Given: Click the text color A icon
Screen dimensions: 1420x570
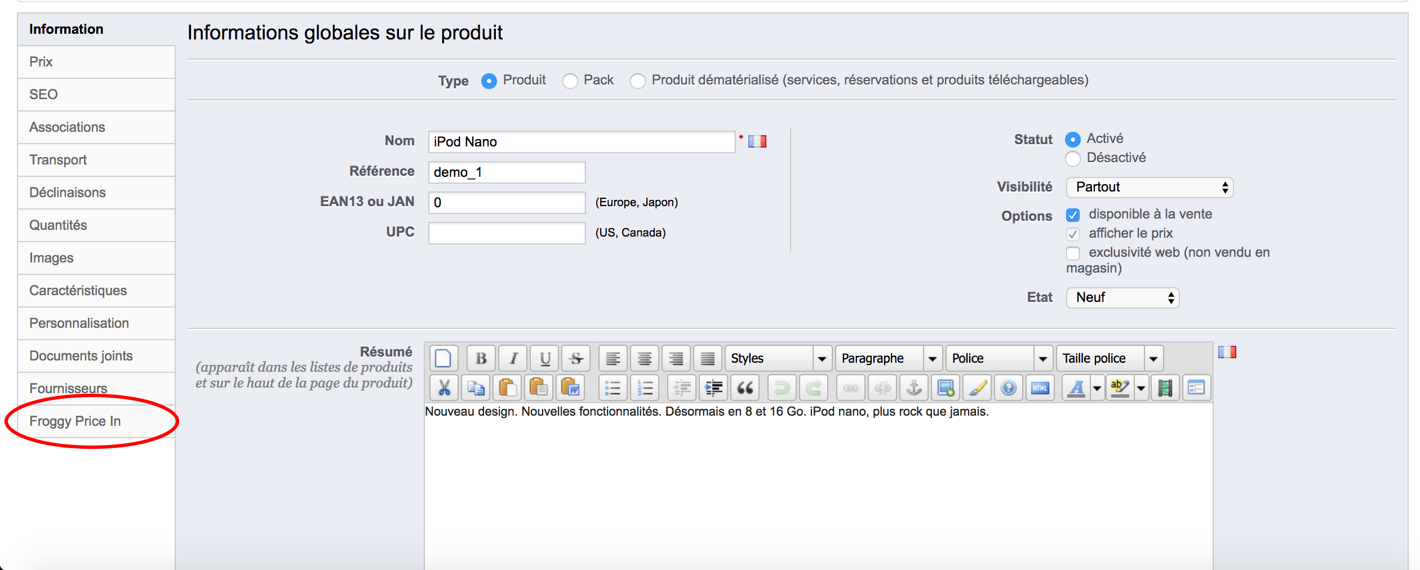Looking at the screenshot, I should [x=1077, y=388].
